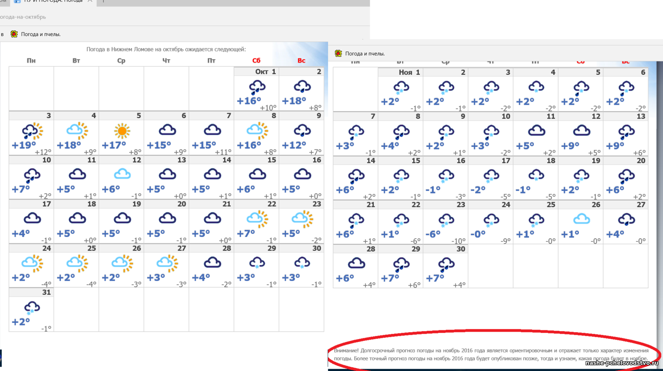Click the "+12°" temperature on October 9
The height and width of the screenshot is (371, 663).
(294, 145)
